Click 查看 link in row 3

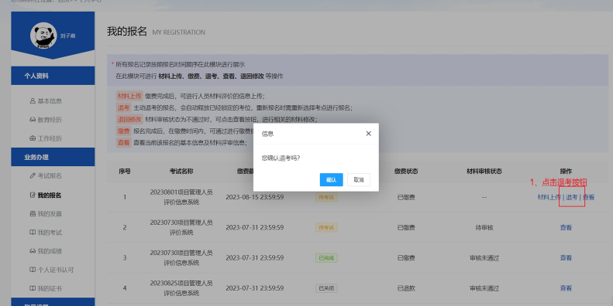click(x=566, y=257)
